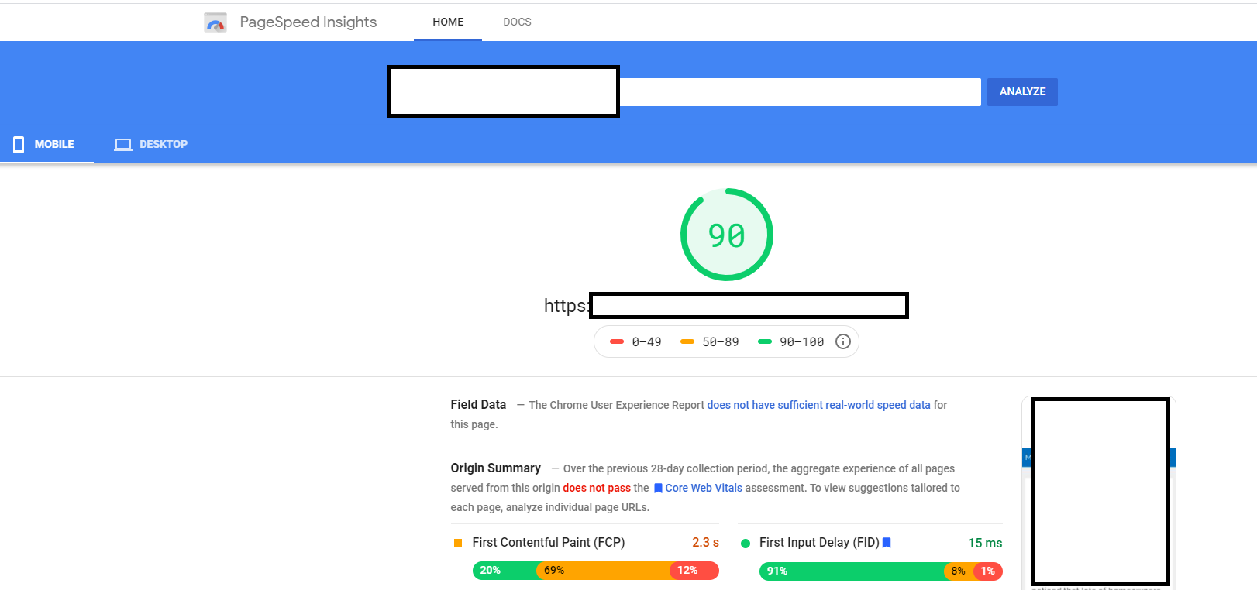Click the 'First Contentful Paint (FCP)' label

pos(549,543)
